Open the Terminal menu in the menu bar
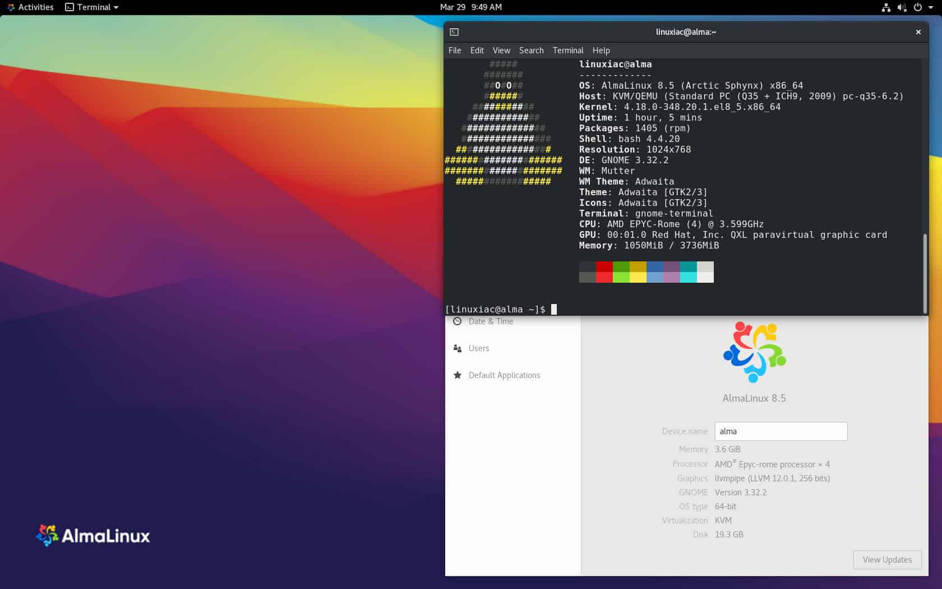The image size is (942, 589). tap(567, 50)
